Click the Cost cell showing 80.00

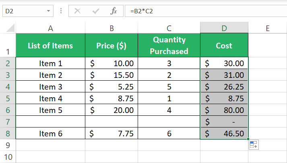[224, 110]
